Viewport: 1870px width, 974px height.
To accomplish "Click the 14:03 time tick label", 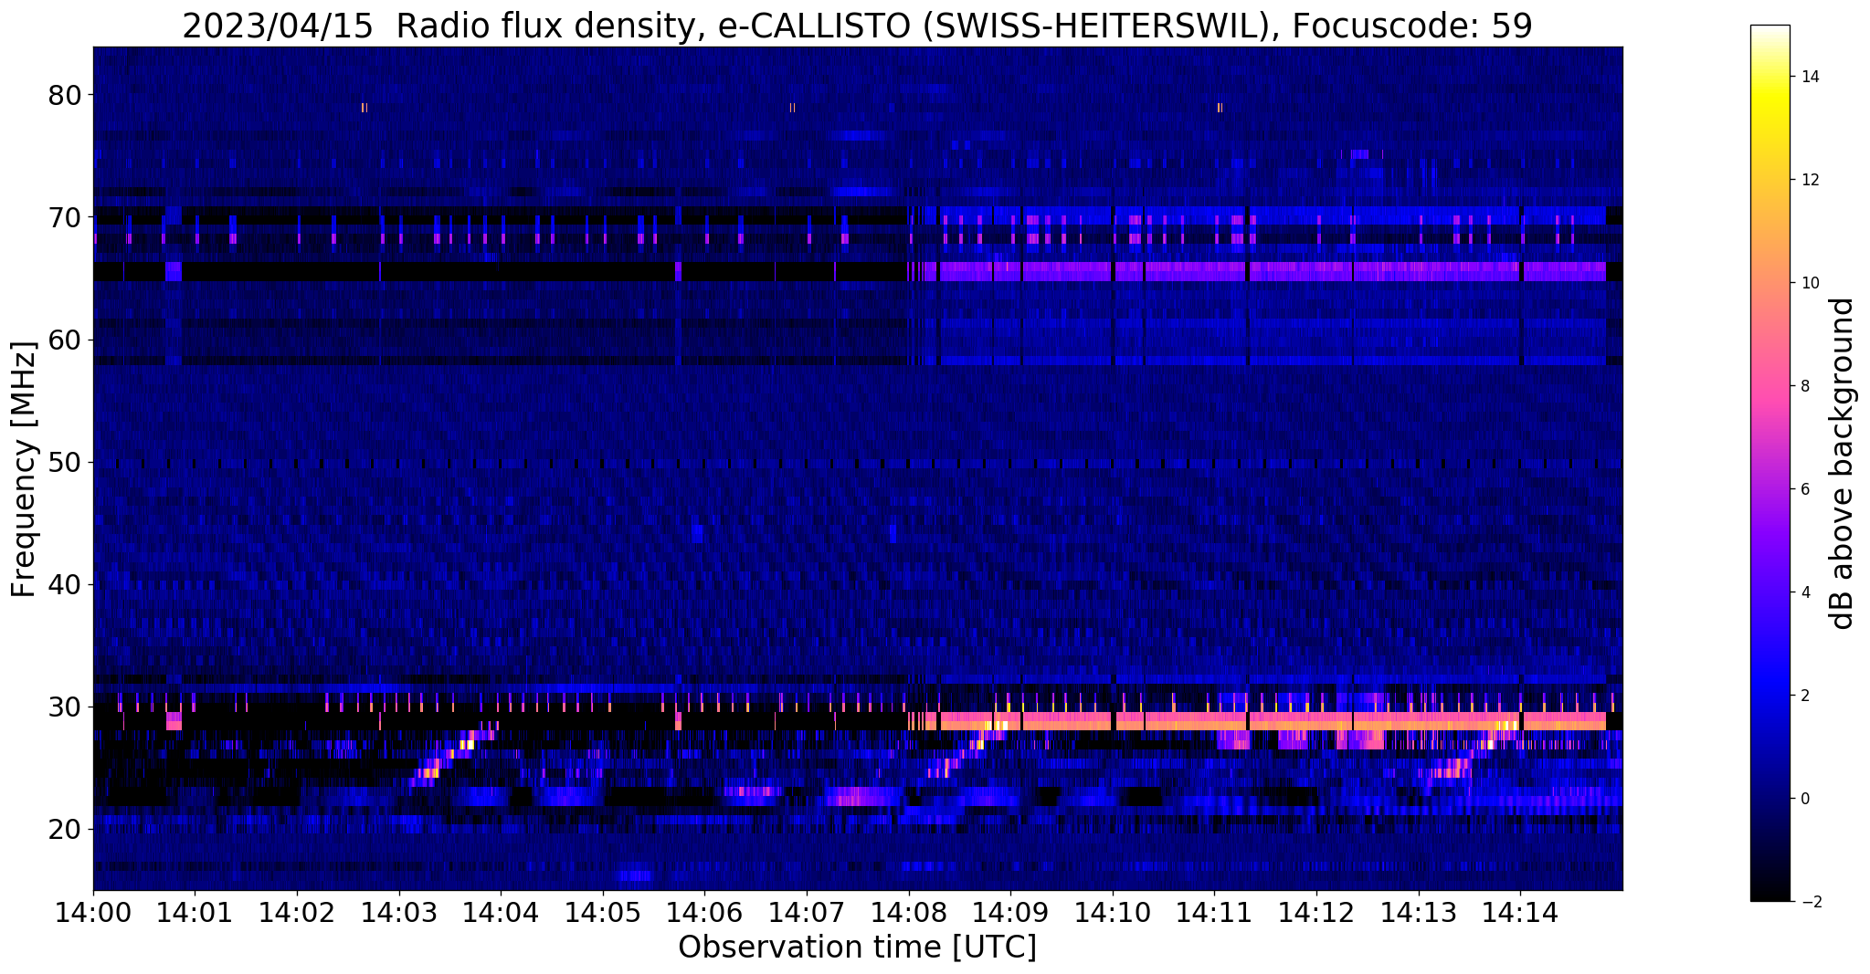I will (398, 912).
